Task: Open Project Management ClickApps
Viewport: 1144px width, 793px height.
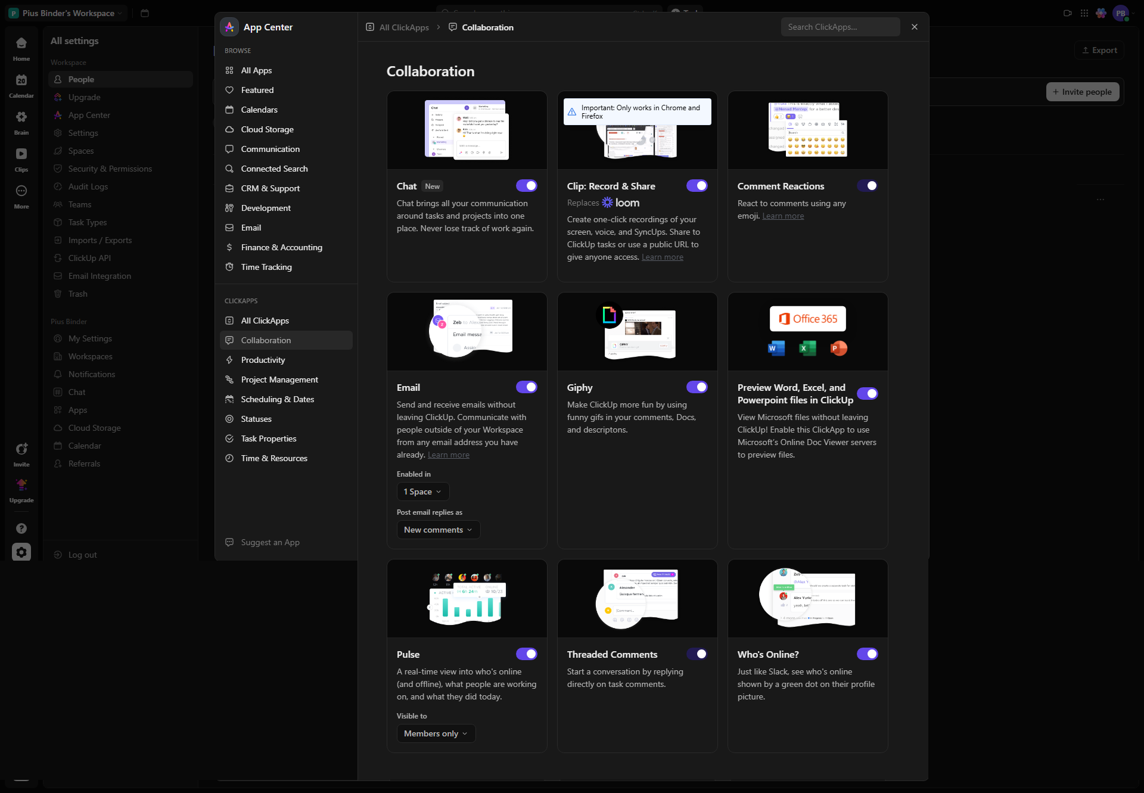Action: tap(286, 380)
